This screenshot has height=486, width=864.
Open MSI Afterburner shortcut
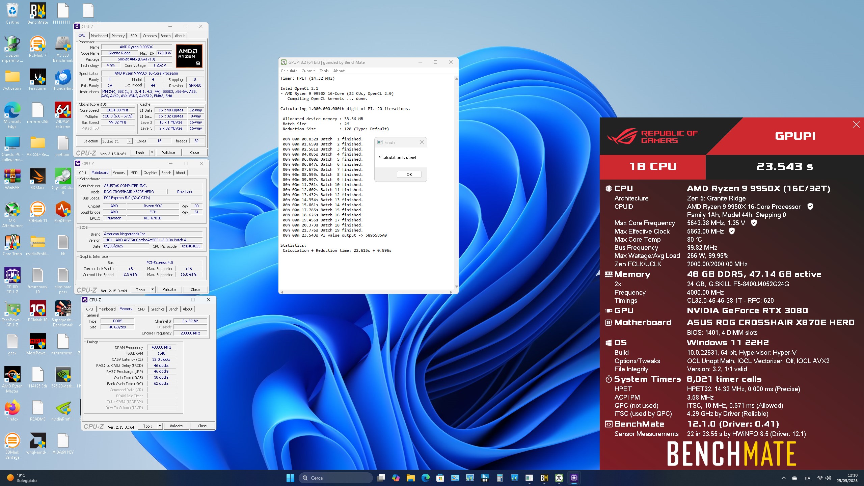12,215
